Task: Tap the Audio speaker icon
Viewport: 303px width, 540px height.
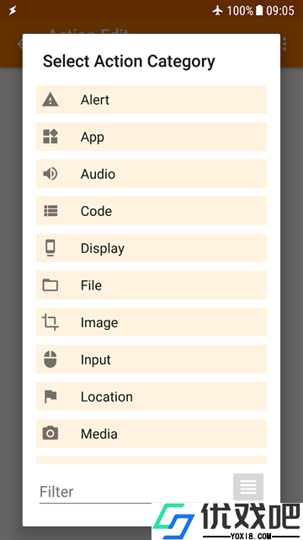Action: [50, 174]
